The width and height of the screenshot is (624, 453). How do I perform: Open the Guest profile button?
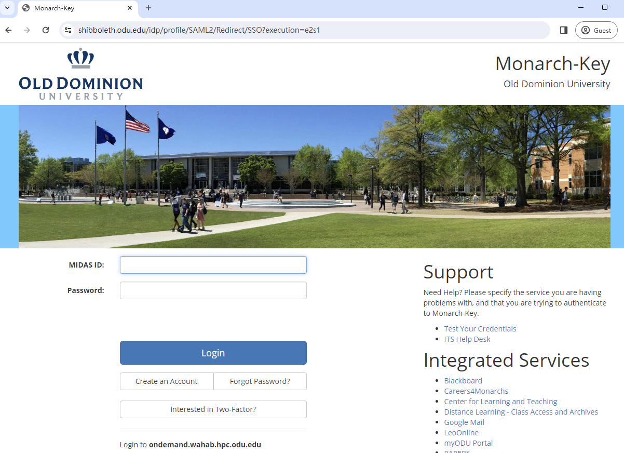click(x=596, y=30)
